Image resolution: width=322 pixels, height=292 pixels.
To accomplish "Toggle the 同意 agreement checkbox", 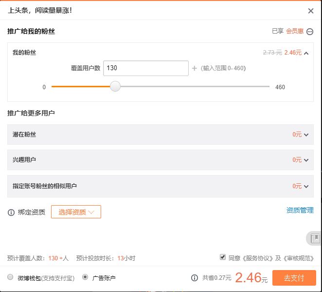I will point(223,257).
